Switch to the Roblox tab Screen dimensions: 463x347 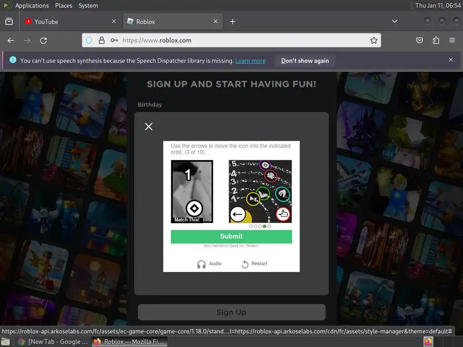173,22
